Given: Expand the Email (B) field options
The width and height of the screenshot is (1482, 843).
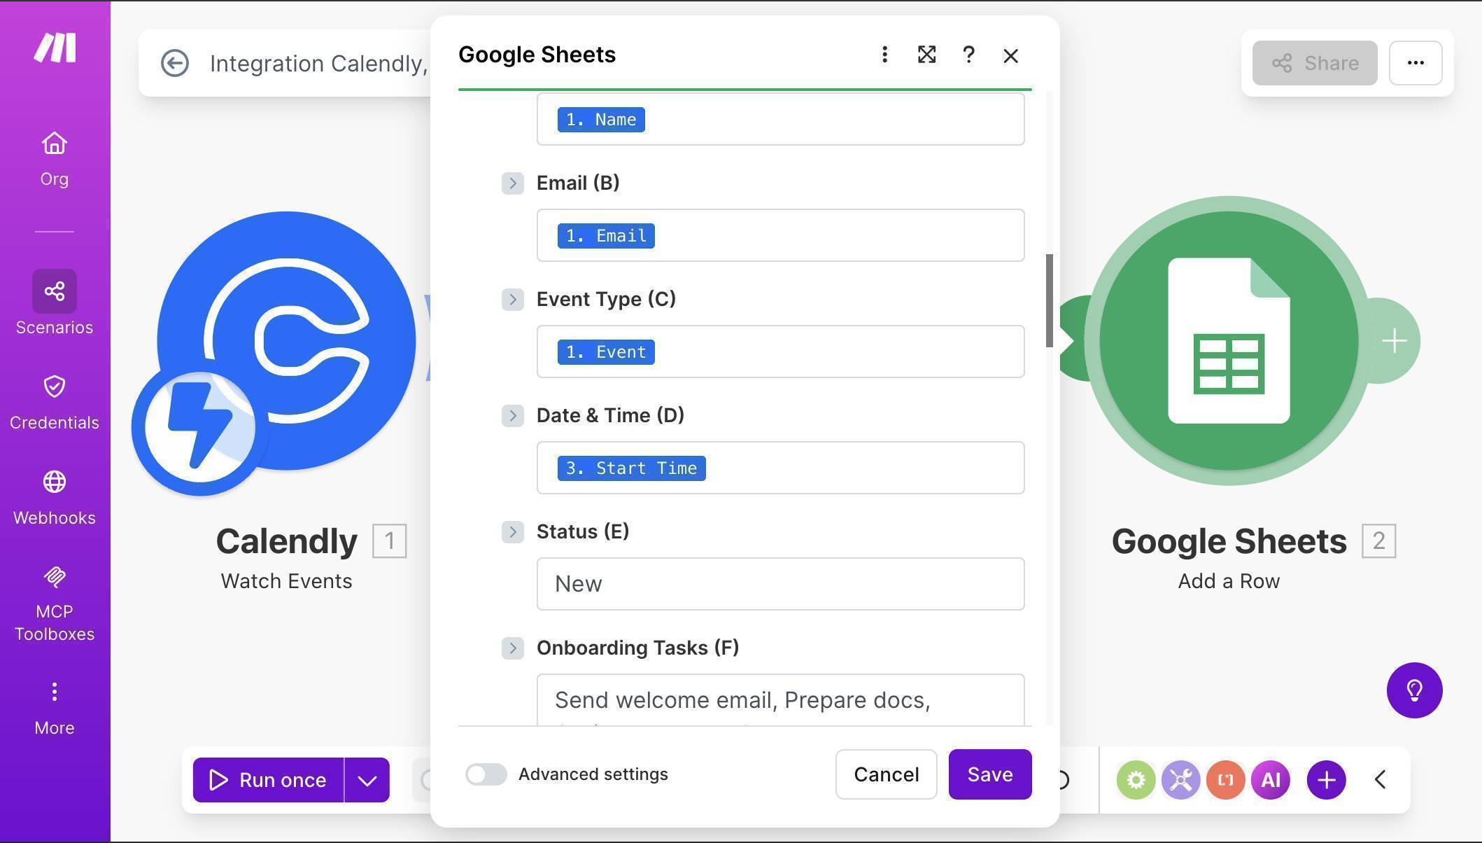Looking at the screenshot, I should (x=513, y=183).
